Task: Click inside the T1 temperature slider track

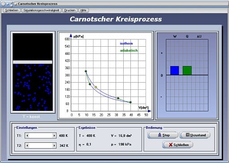Action: point(41,136)
